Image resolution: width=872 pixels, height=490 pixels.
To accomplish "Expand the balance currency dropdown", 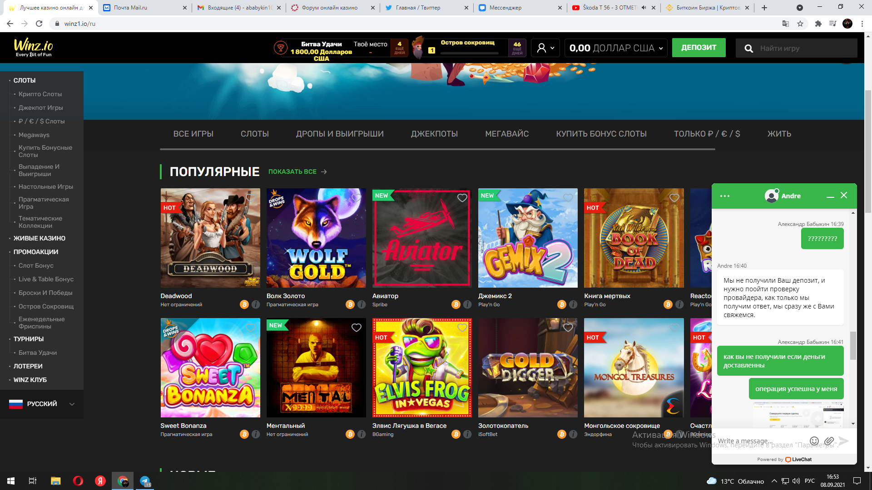I will pyautogui.click(x=616, y=48).
